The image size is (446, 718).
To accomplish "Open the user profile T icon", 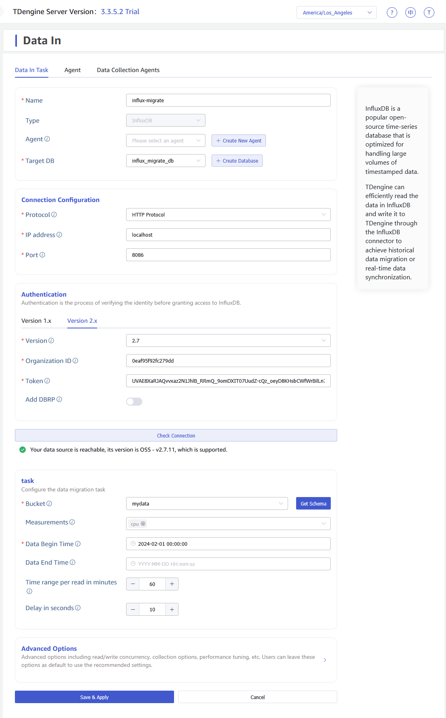I will (429, 12).
